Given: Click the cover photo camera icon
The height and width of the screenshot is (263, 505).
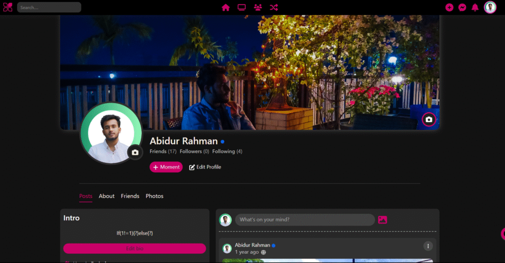Looking at the screenshot, I should (x=429, y=120).
